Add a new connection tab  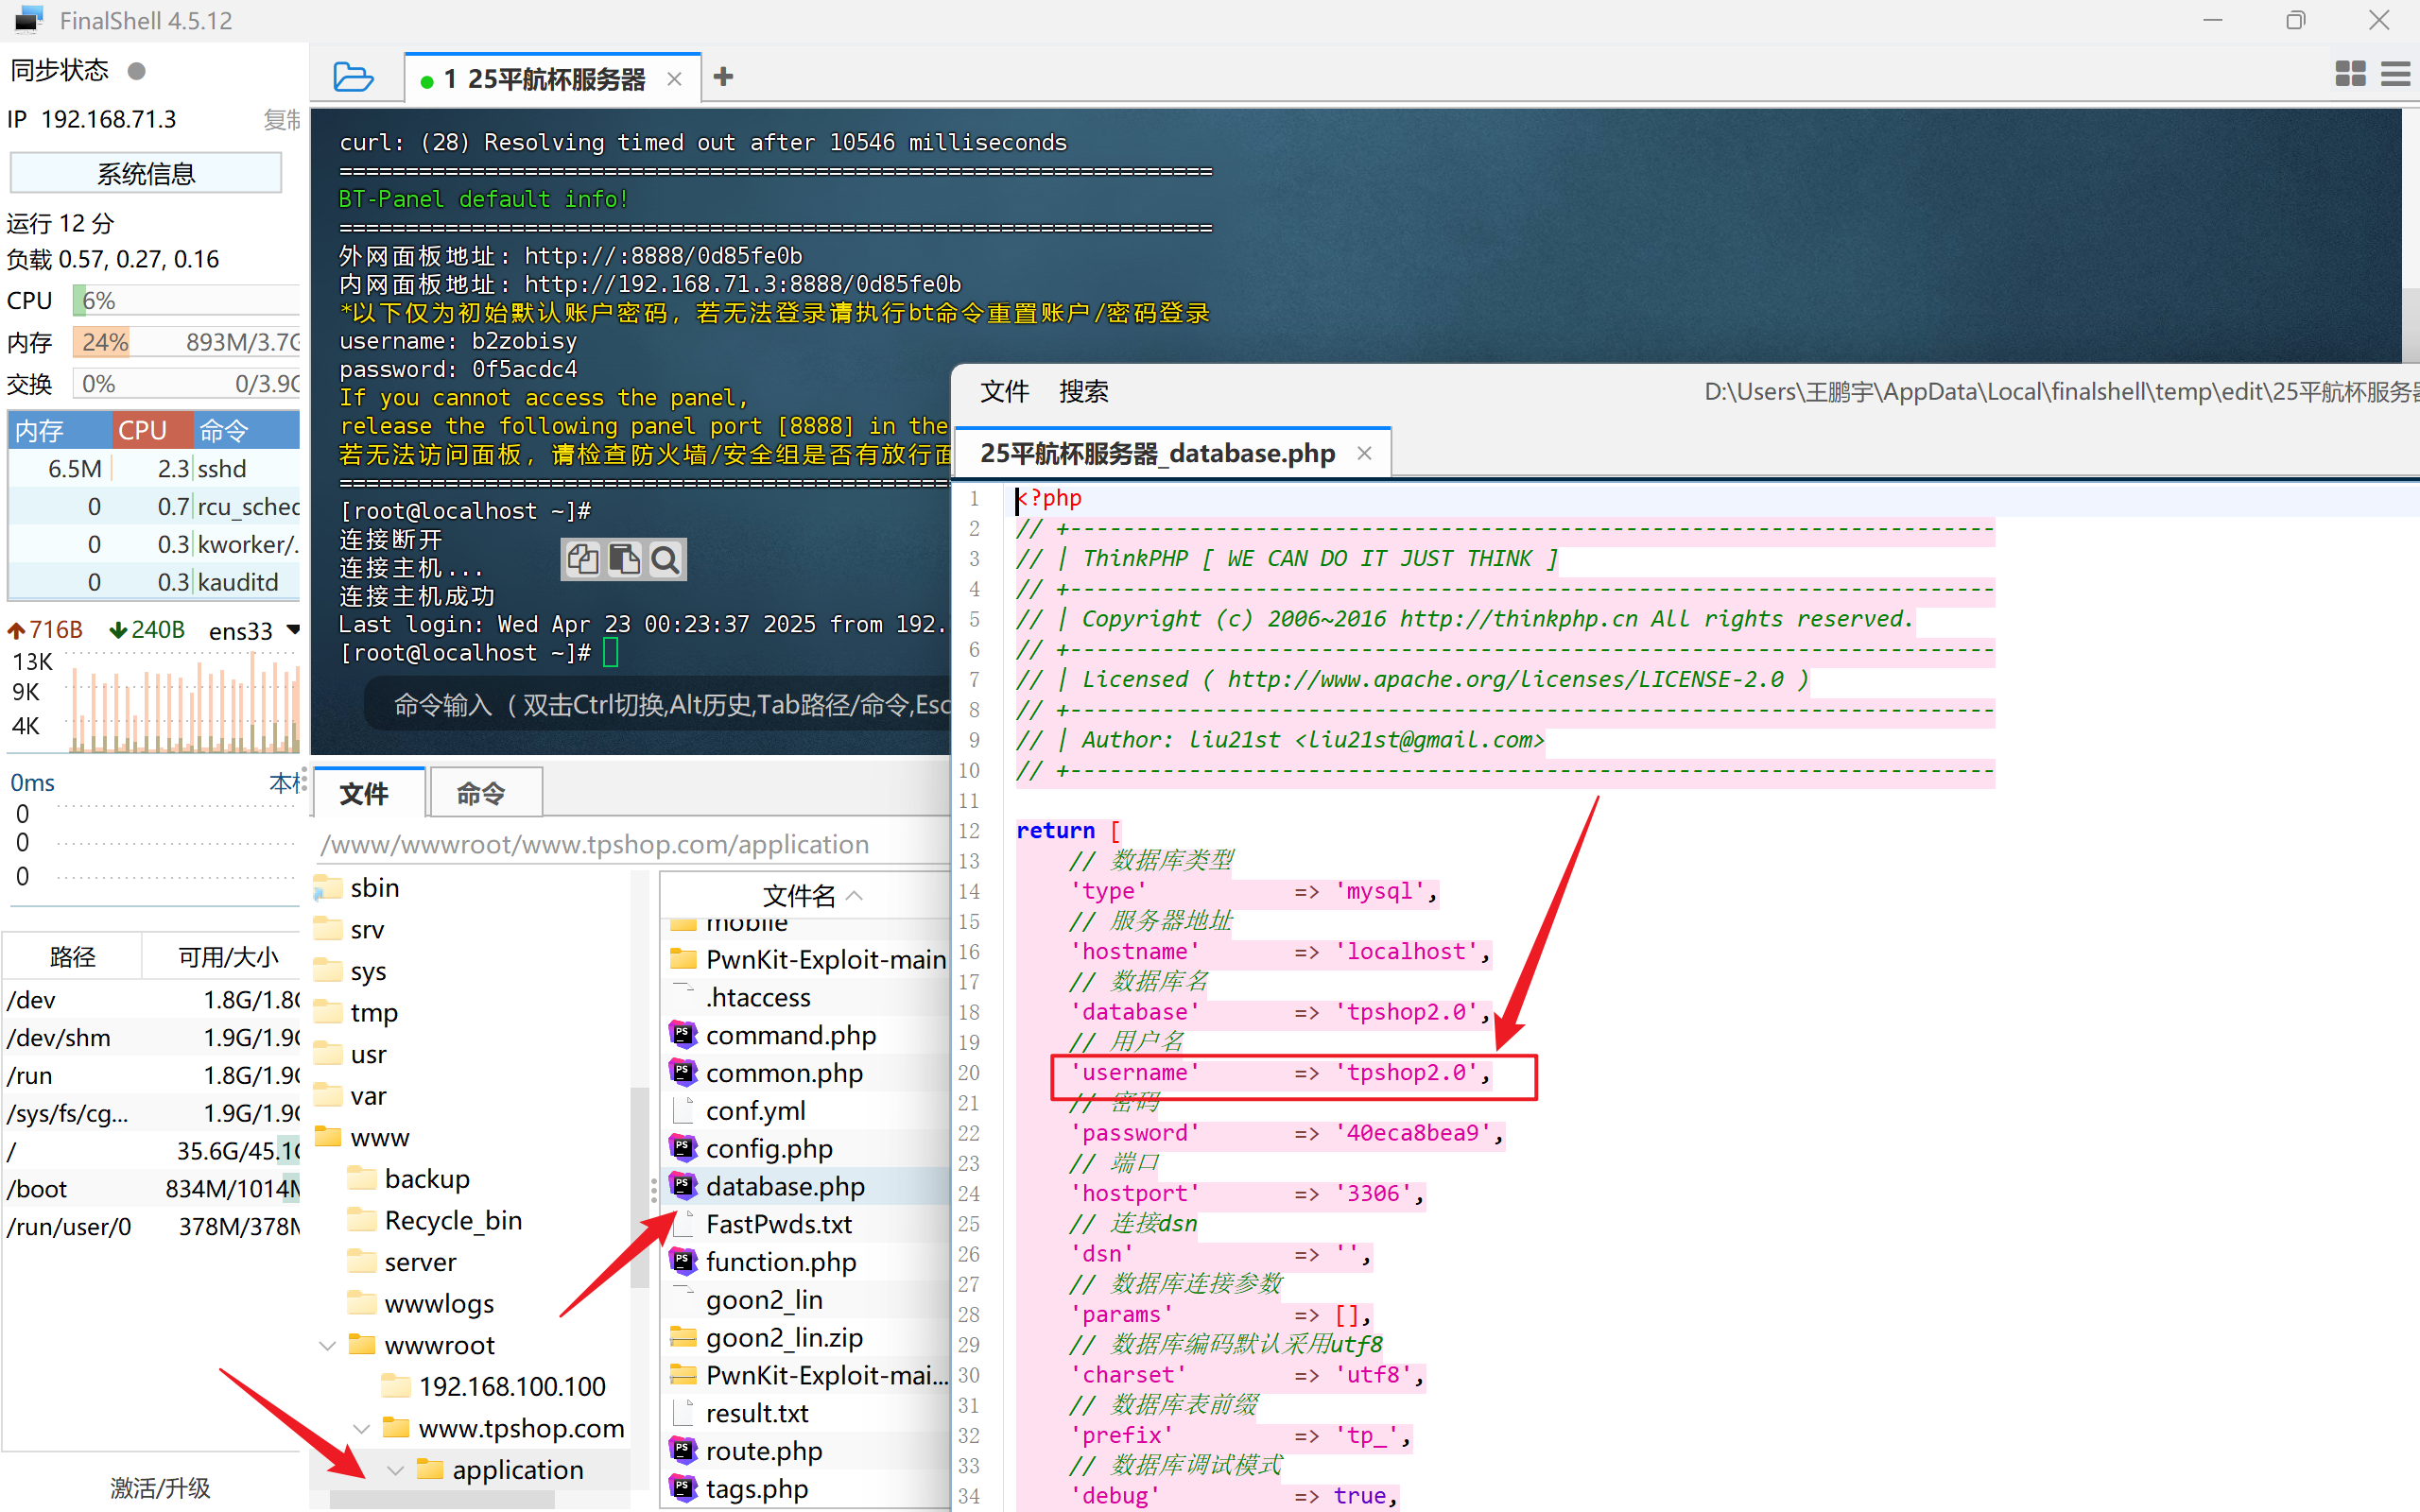723,77
